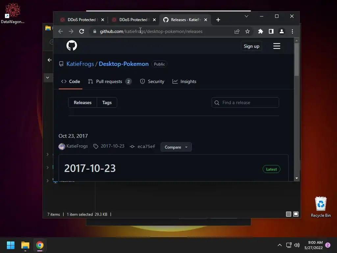Click the Latest badge

(272, 169)
